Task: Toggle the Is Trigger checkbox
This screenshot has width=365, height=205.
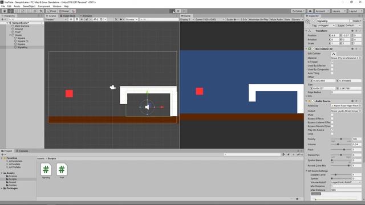Action: [x=332, y=62]
